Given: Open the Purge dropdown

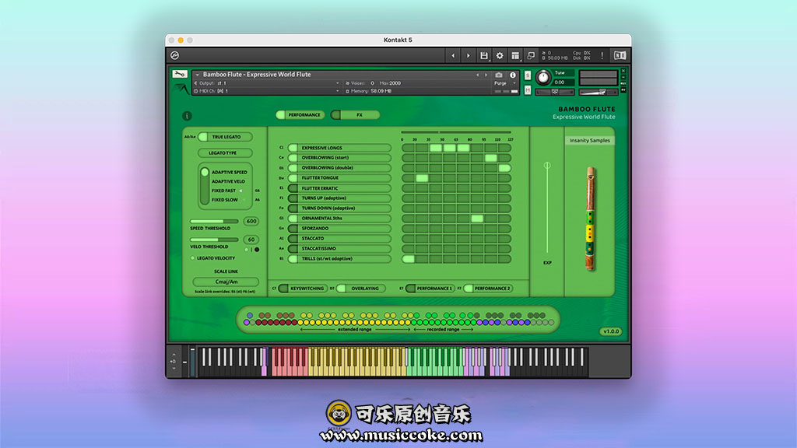Looking at the screenshot, I should click(504, 83).
